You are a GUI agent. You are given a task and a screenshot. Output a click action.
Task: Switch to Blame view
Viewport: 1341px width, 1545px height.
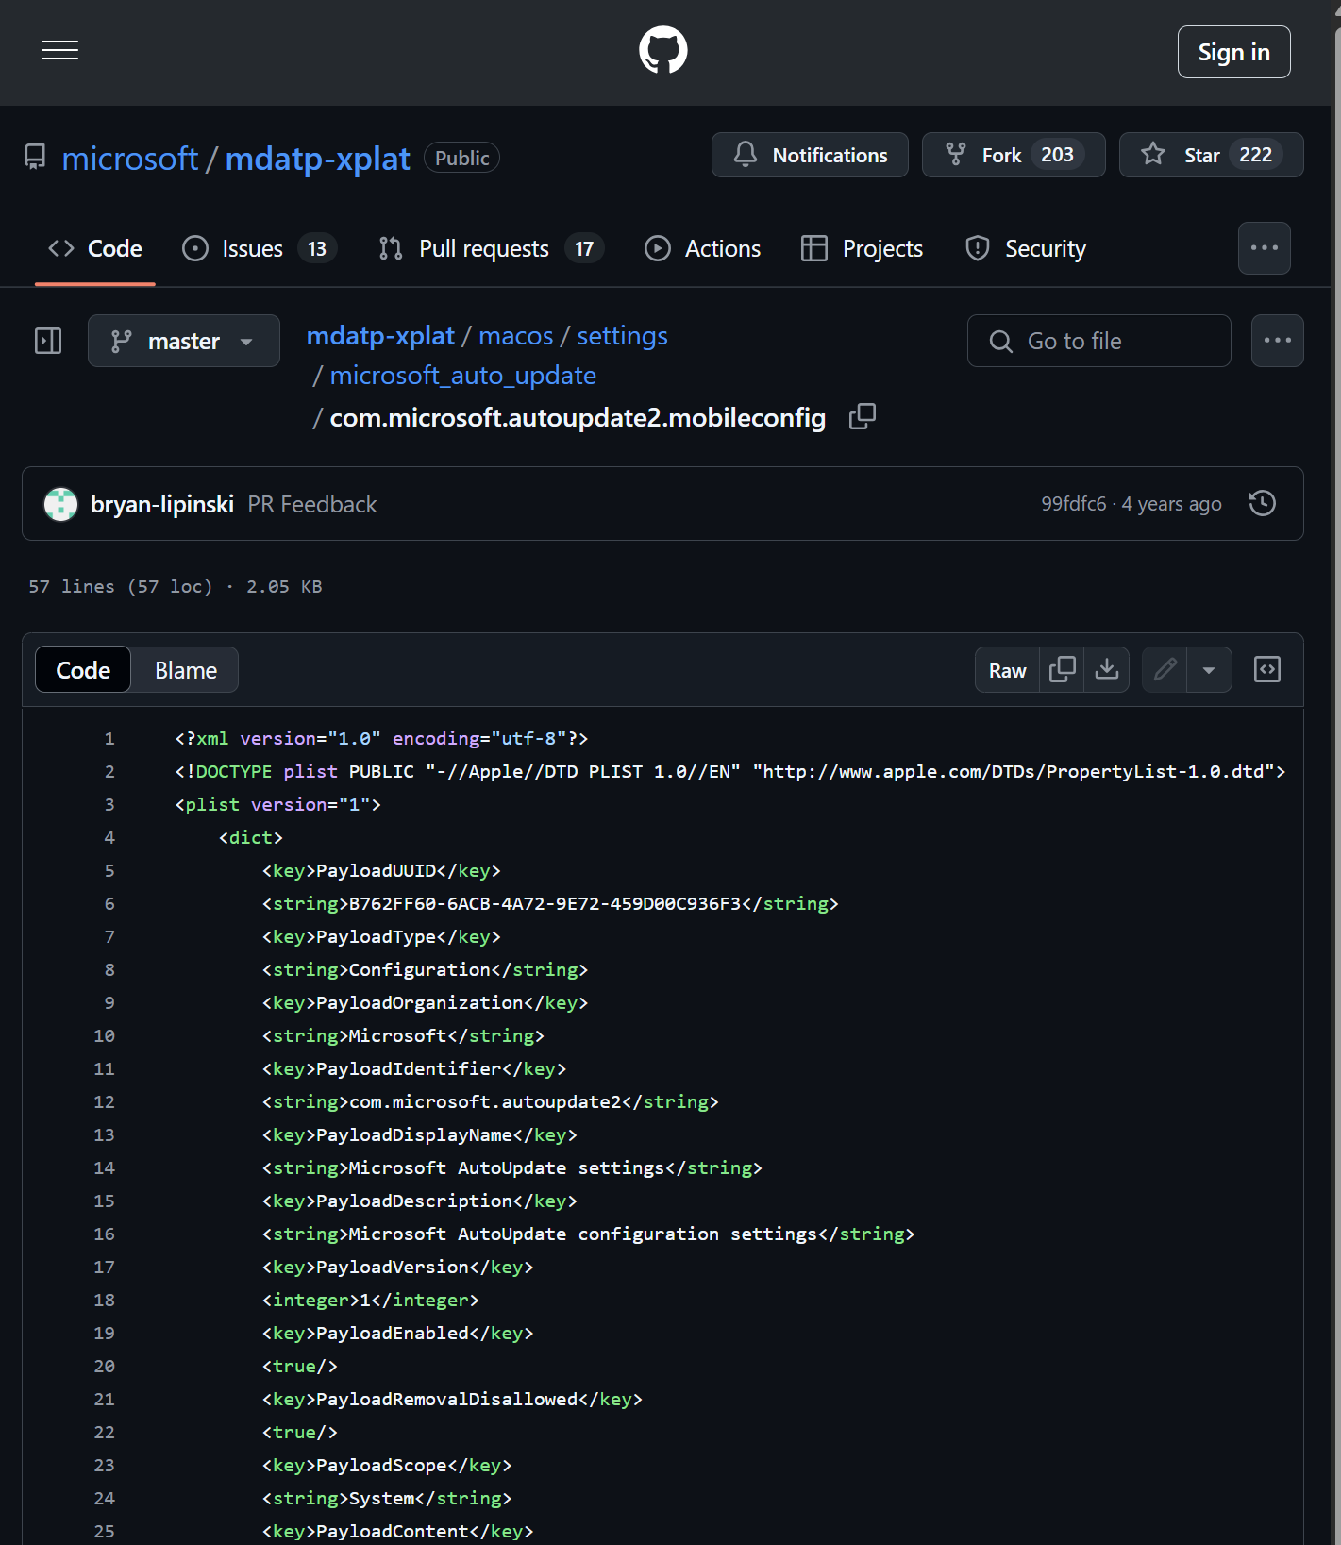point(186,670)
